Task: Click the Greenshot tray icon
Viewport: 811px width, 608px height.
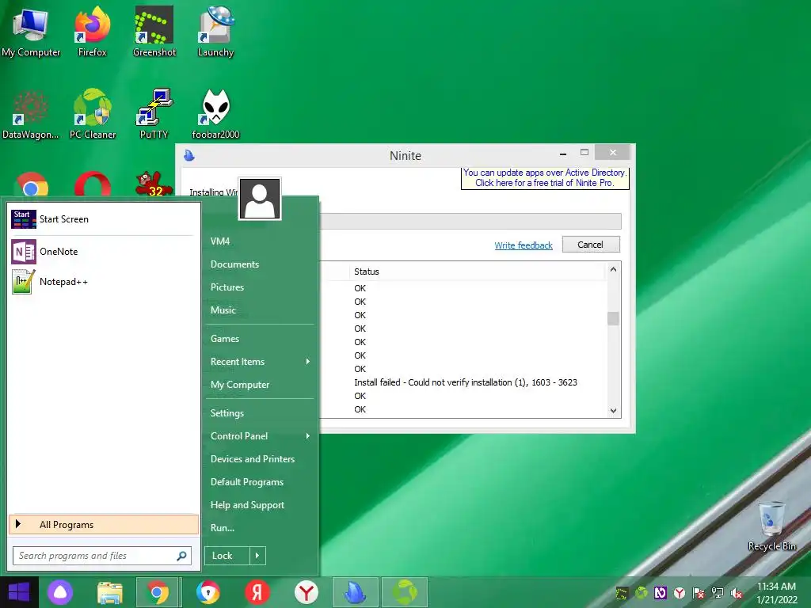Action: coord(622,593)
